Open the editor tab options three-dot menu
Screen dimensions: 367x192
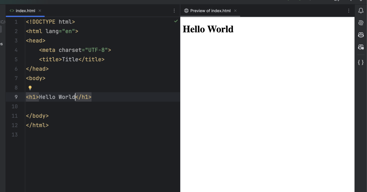tap(174, 11)
